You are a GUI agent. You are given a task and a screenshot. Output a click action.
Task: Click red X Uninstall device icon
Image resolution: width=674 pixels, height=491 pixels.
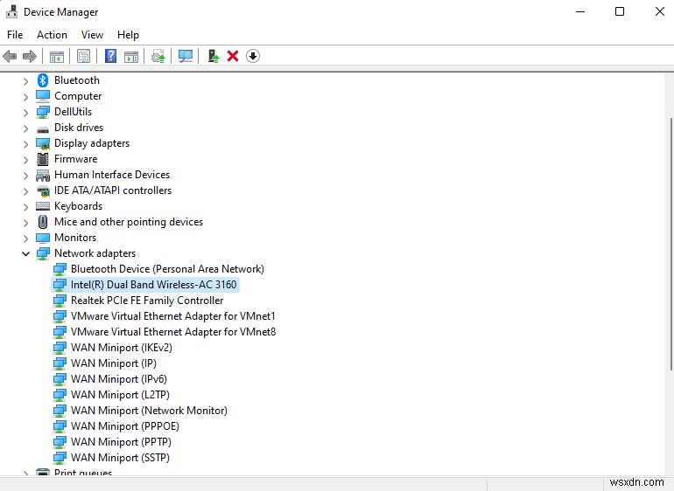click(x=233, y=56)
